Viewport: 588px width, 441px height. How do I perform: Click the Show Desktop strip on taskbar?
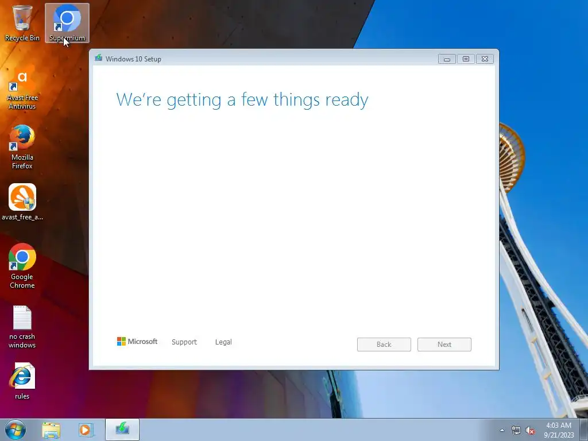[x=584, y=430]
